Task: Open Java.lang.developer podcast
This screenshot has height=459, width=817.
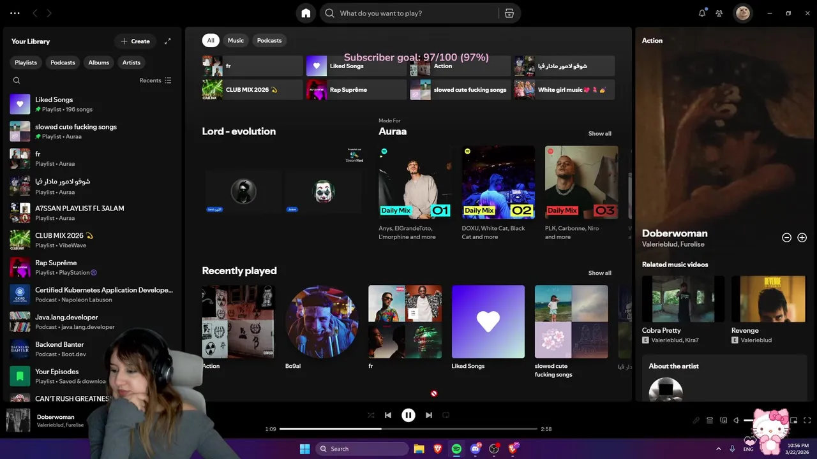Action: click(x=93, y=321)
